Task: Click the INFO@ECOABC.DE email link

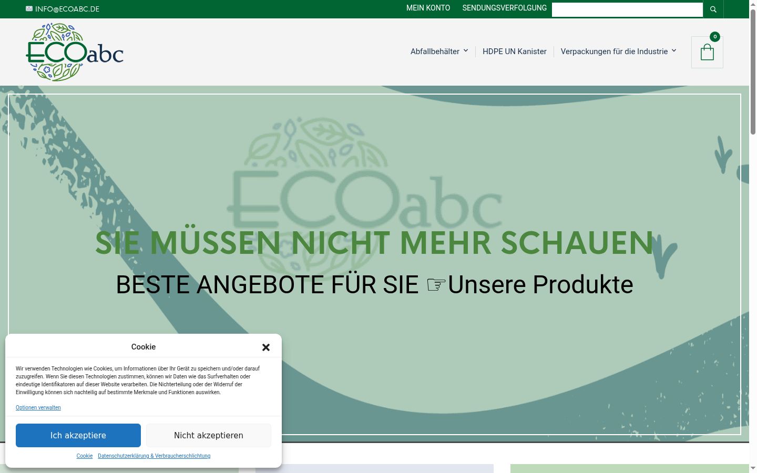Action: coord(67,9)
